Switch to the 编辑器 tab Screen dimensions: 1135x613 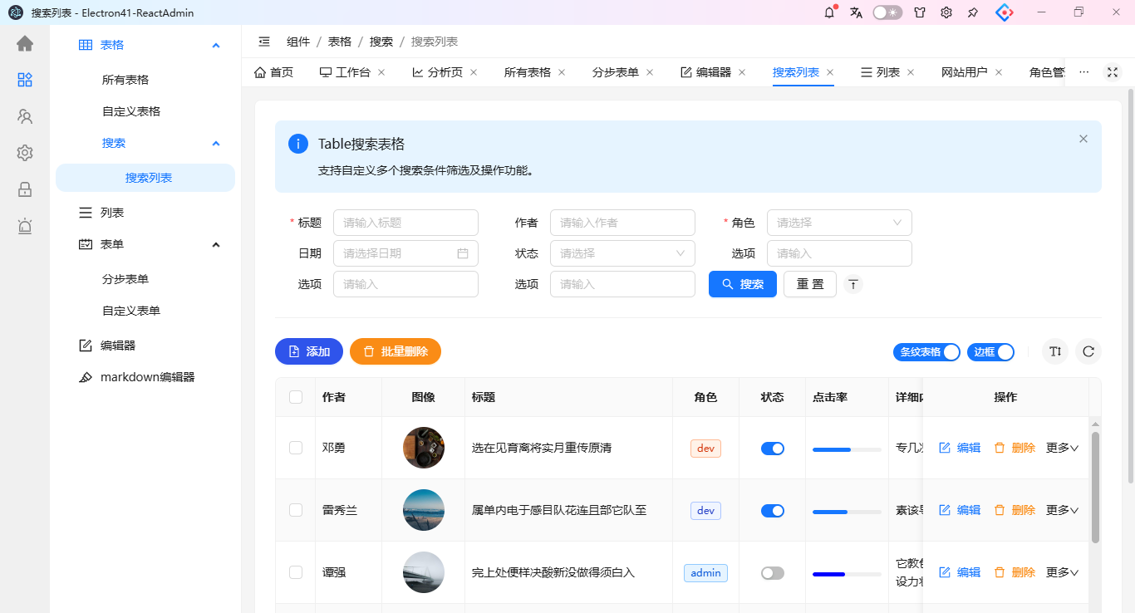click(705, 72)
